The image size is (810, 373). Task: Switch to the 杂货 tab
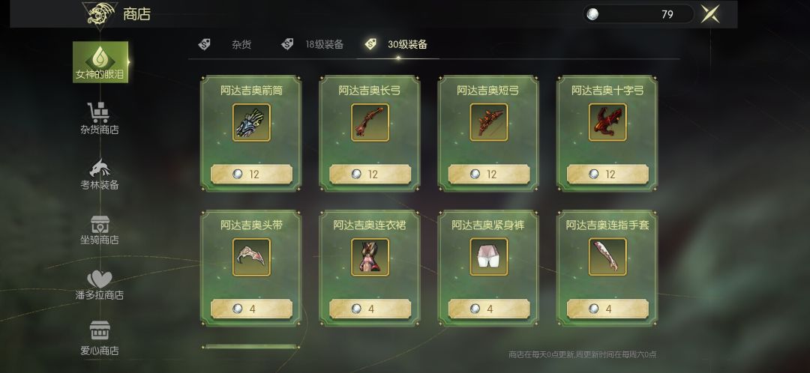[x=241, y=44]
